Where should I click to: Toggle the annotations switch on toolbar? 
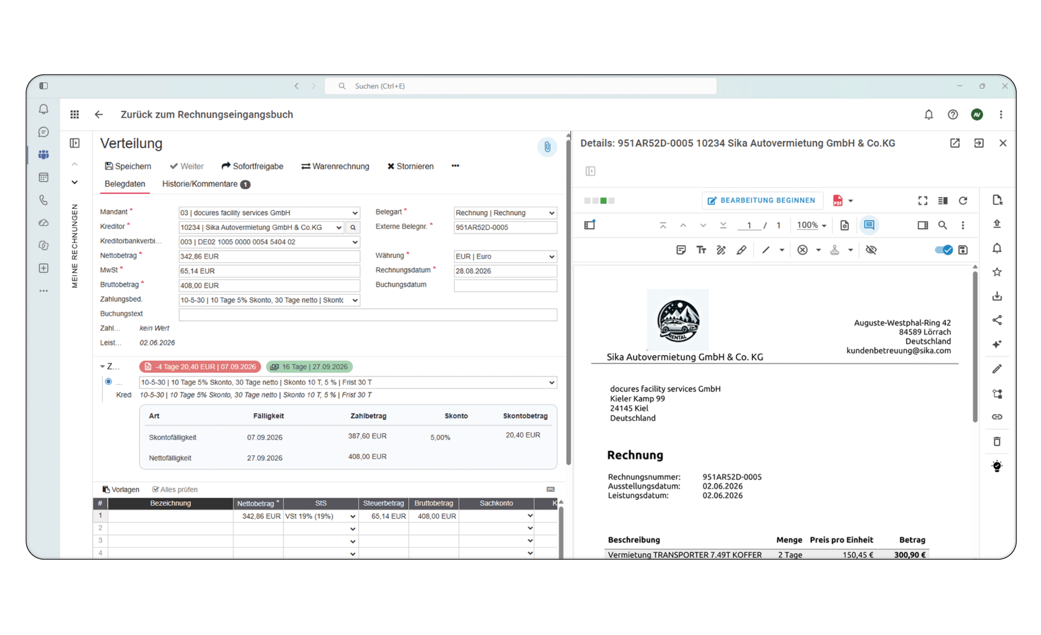[x=943, y=250]
